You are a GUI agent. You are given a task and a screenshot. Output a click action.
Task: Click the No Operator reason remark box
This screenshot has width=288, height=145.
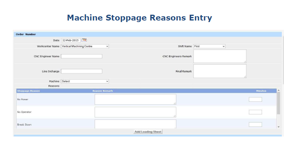135,112
